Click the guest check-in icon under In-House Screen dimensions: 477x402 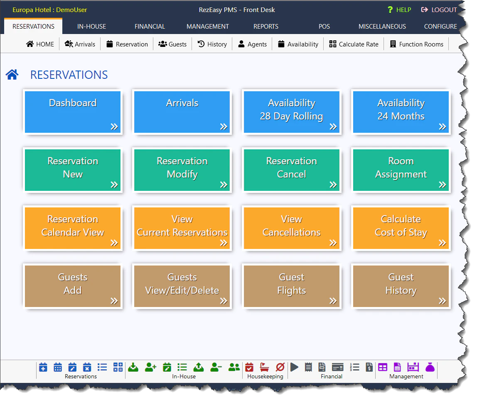133,367
